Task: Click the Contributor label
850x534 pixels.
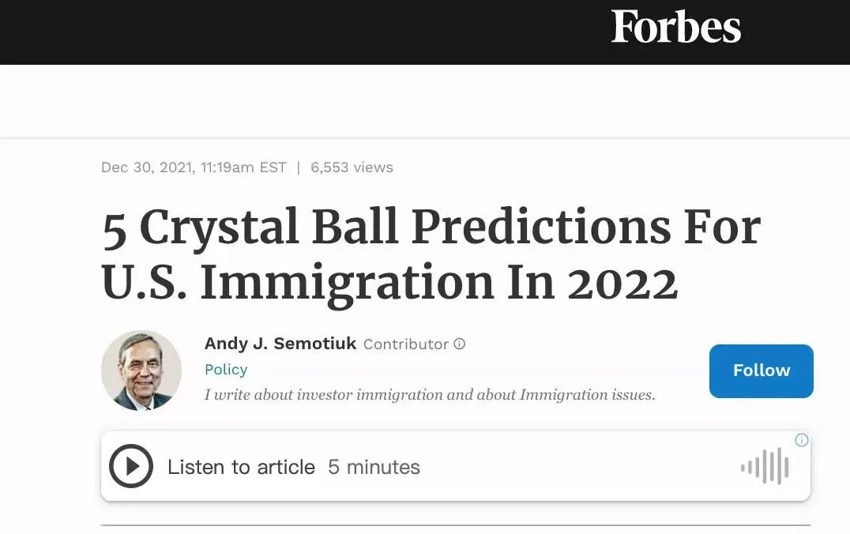Action: point(405,344)
